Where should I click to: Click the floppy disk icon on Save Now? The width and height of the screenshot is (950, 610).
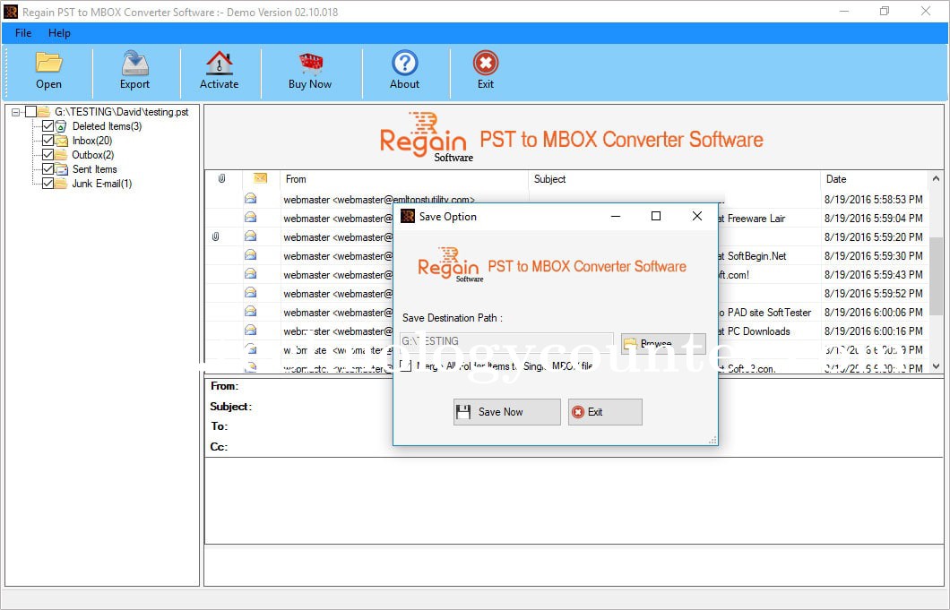[x=463, y=412]
